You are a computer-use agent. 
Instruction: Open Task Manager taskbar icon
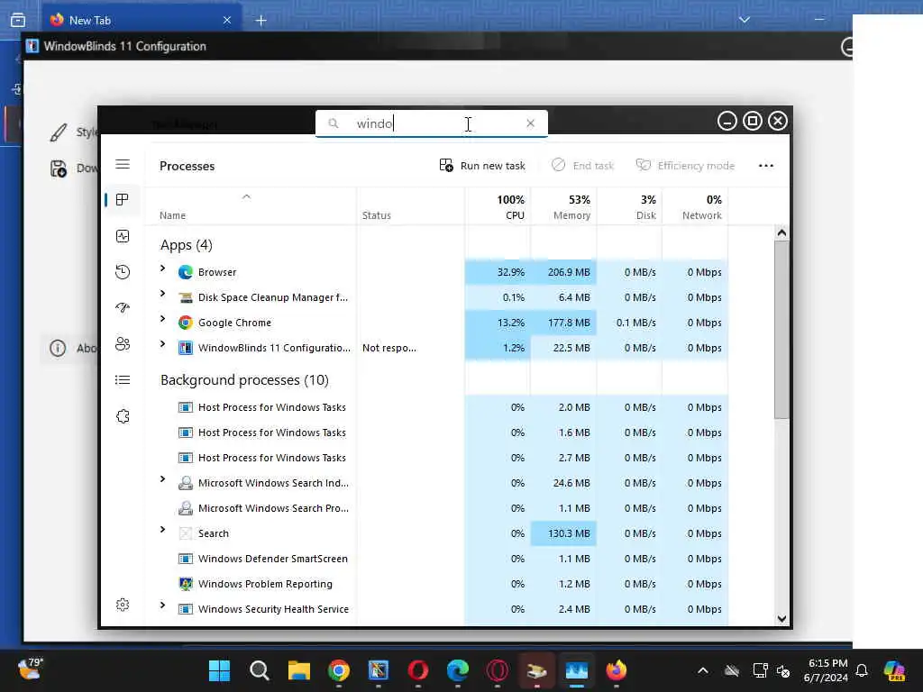tap(576, 670)
